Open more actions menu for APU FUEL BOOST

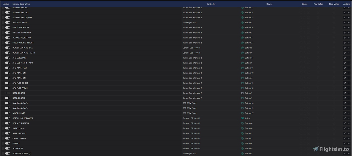[x=348, y=83]
